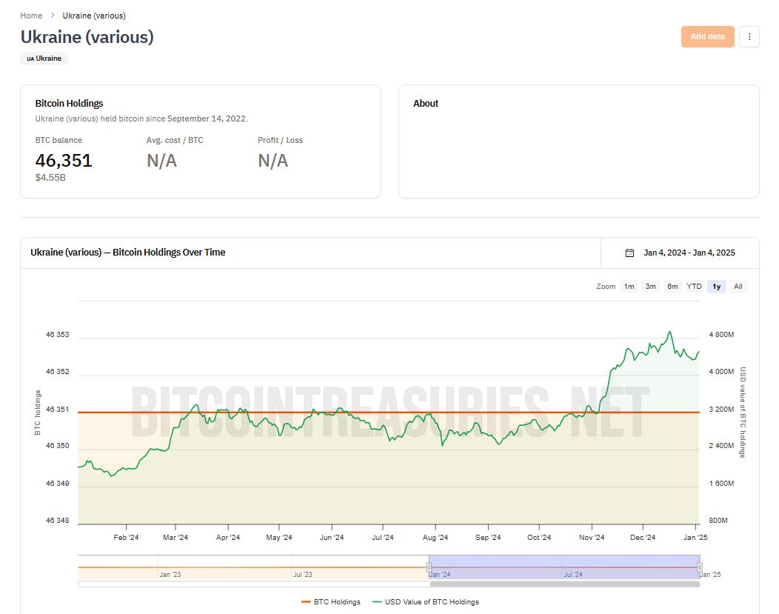Click the Add data button
This screenshot has width=779, height=614.
pos(707,37)
